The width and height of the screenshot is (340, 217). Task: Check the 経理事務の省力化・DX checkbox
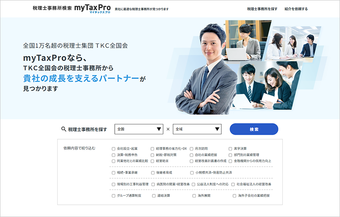click(x=152, y=149)
